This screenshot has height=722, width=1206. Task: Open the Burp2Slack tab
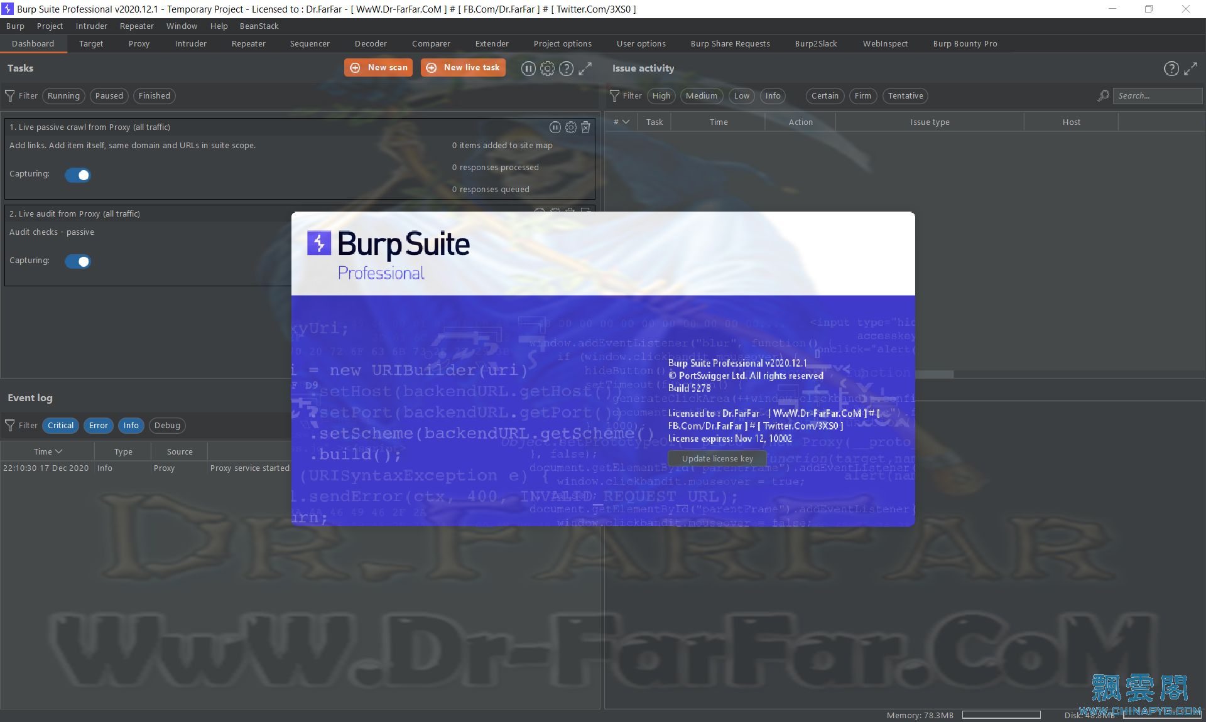(816, 44)
